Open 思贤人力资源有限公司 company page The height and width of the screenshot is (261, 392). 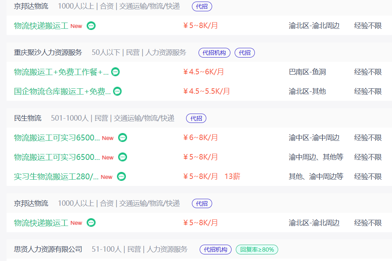(48, 249)
